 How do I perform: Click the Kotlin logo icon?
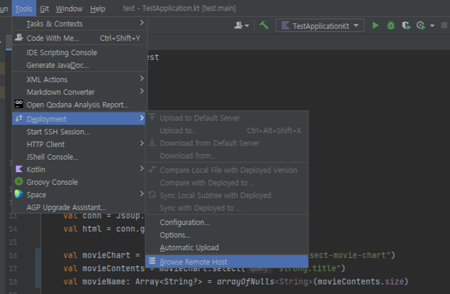point(19,169)
